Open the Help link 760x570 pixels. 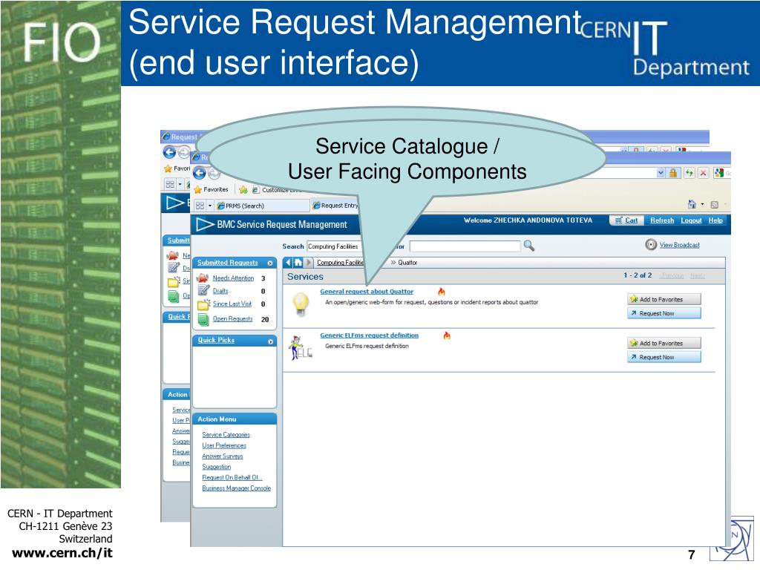click(x=715, y=220)
